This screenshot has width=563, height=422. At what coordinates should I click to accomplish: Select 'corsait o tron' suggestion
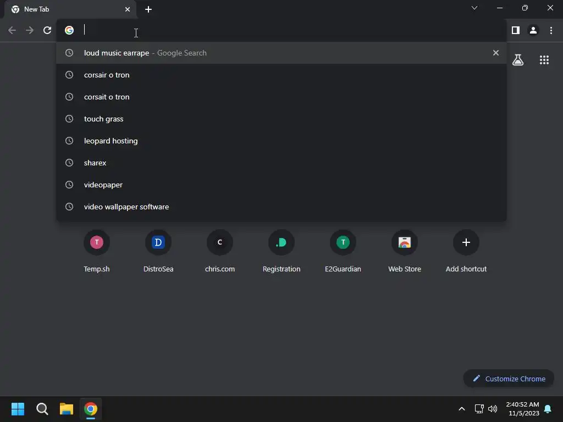281,97
